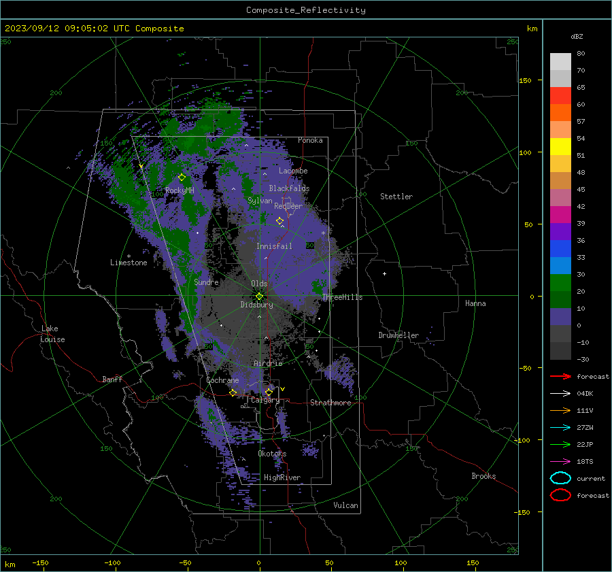Viewport: 612px width, 572px height.
Task: Click white plus marker west of Hanna
Action: 384,273
